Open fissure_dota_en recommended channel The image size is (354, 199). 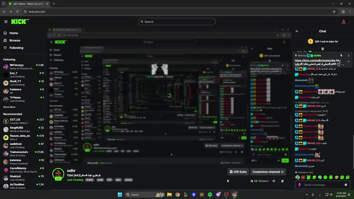point(24,137)
